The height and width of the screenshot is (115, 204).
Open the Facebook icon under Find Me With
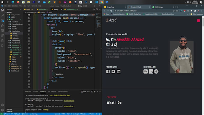click(108, 71)
